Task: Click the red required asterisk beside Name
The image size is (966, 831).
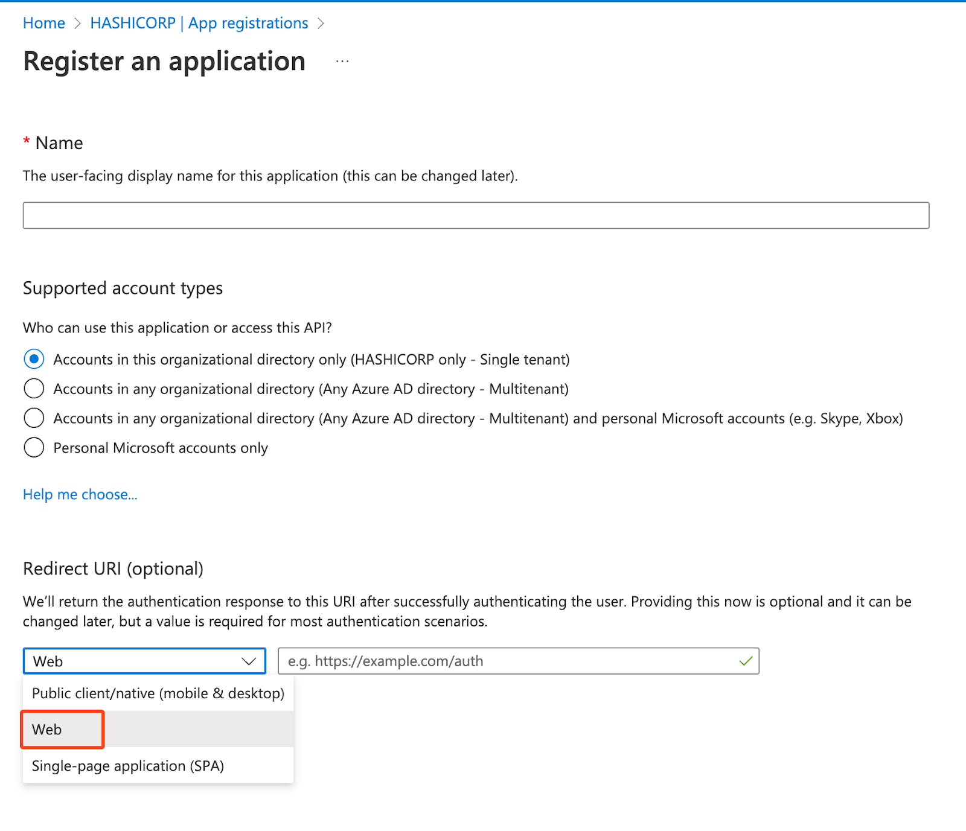Action: tap(27, 142)
